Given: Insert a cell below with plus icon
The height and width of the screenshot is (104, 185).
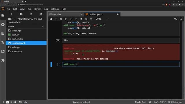Looking at the screenshot, I should [56, 19].
